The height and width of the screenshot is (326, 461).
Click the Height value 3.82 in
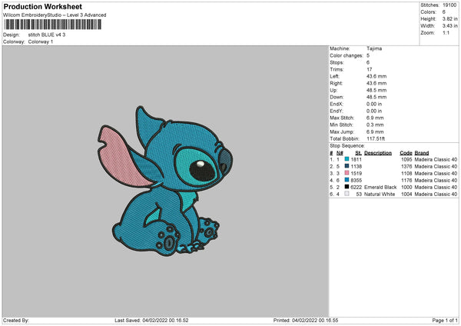(449, 18)
